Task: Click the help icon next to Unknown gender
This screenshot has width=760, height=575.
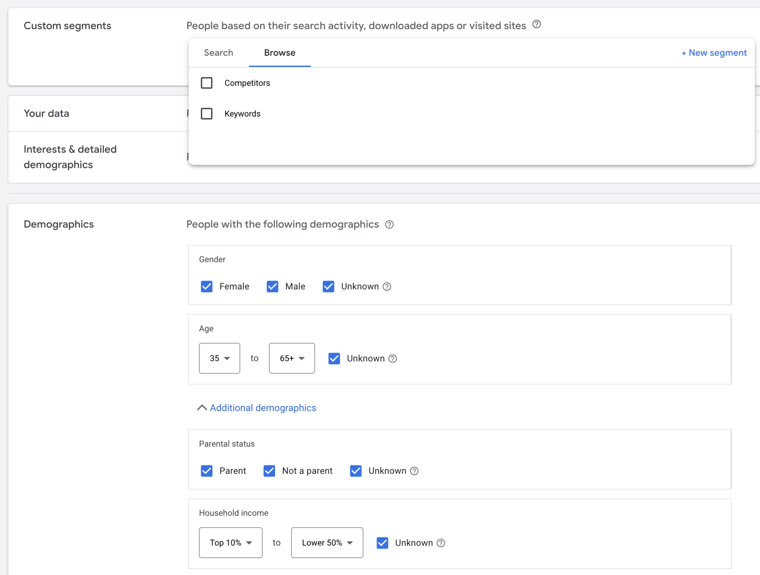Action: [387, 286]
